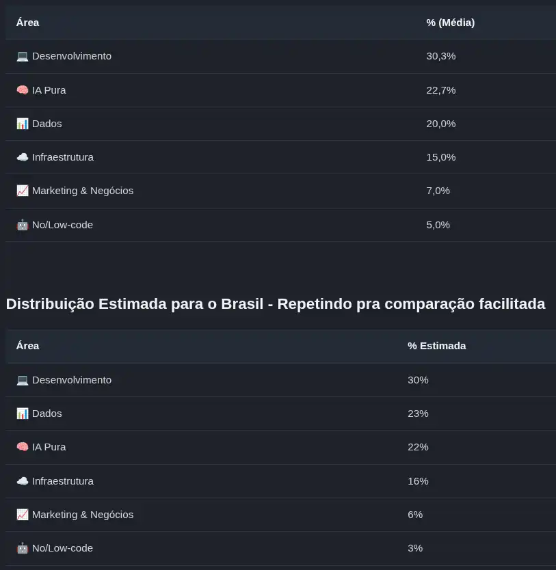Click the Distribuição Estimada para o Brasil heading
The width and height of the screenshot is (556, 570).
tap(276, 304)
